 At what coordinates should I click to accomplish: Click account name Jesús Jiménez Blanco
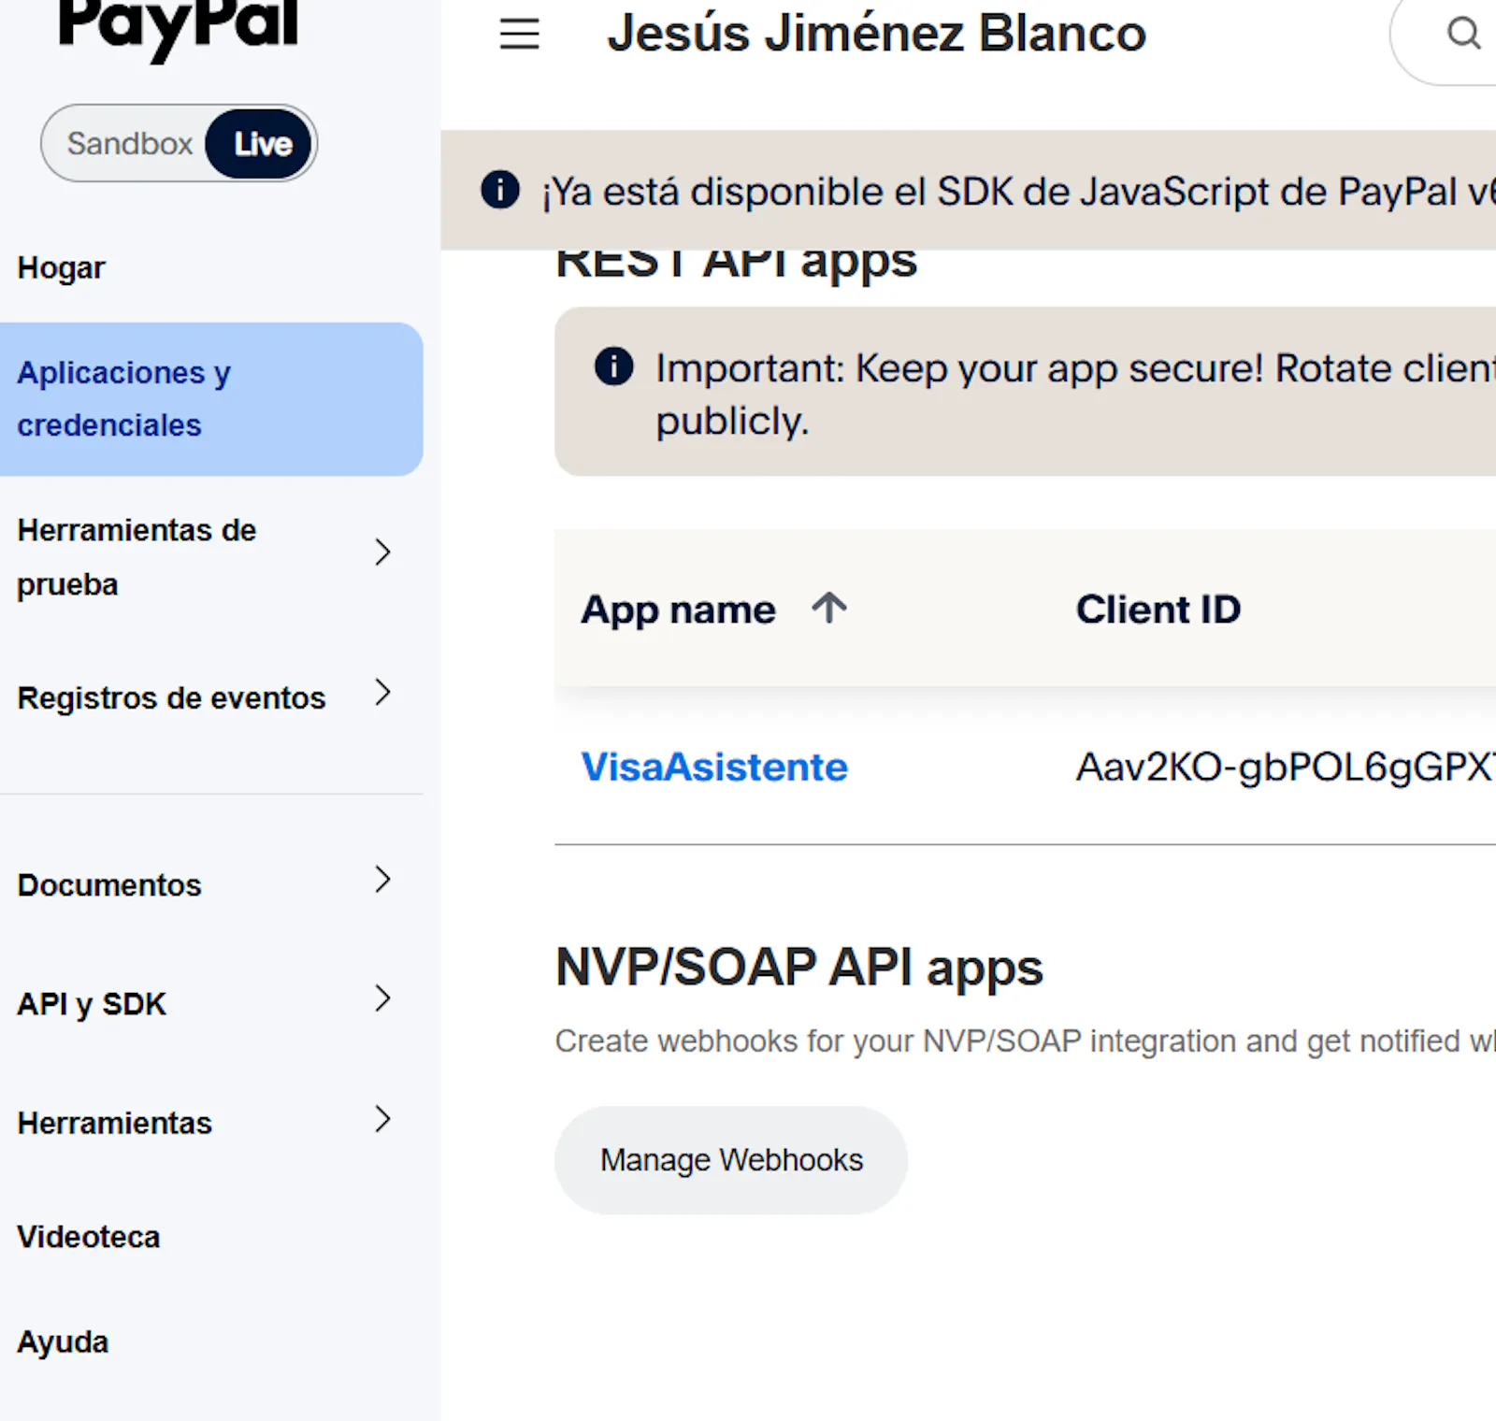(x=877, y=34)
